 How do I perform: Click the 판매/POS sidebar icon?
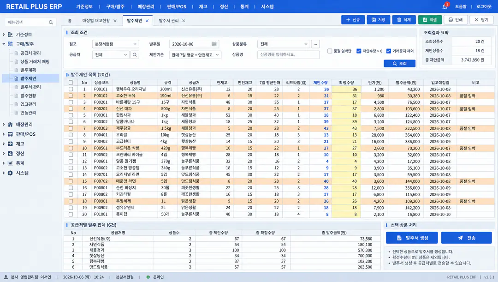pyautogui.click(x=10, y=134)
